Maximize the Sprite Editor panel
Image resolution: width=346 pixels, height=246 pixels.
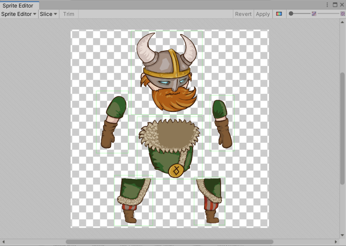(x=335, y=5)
